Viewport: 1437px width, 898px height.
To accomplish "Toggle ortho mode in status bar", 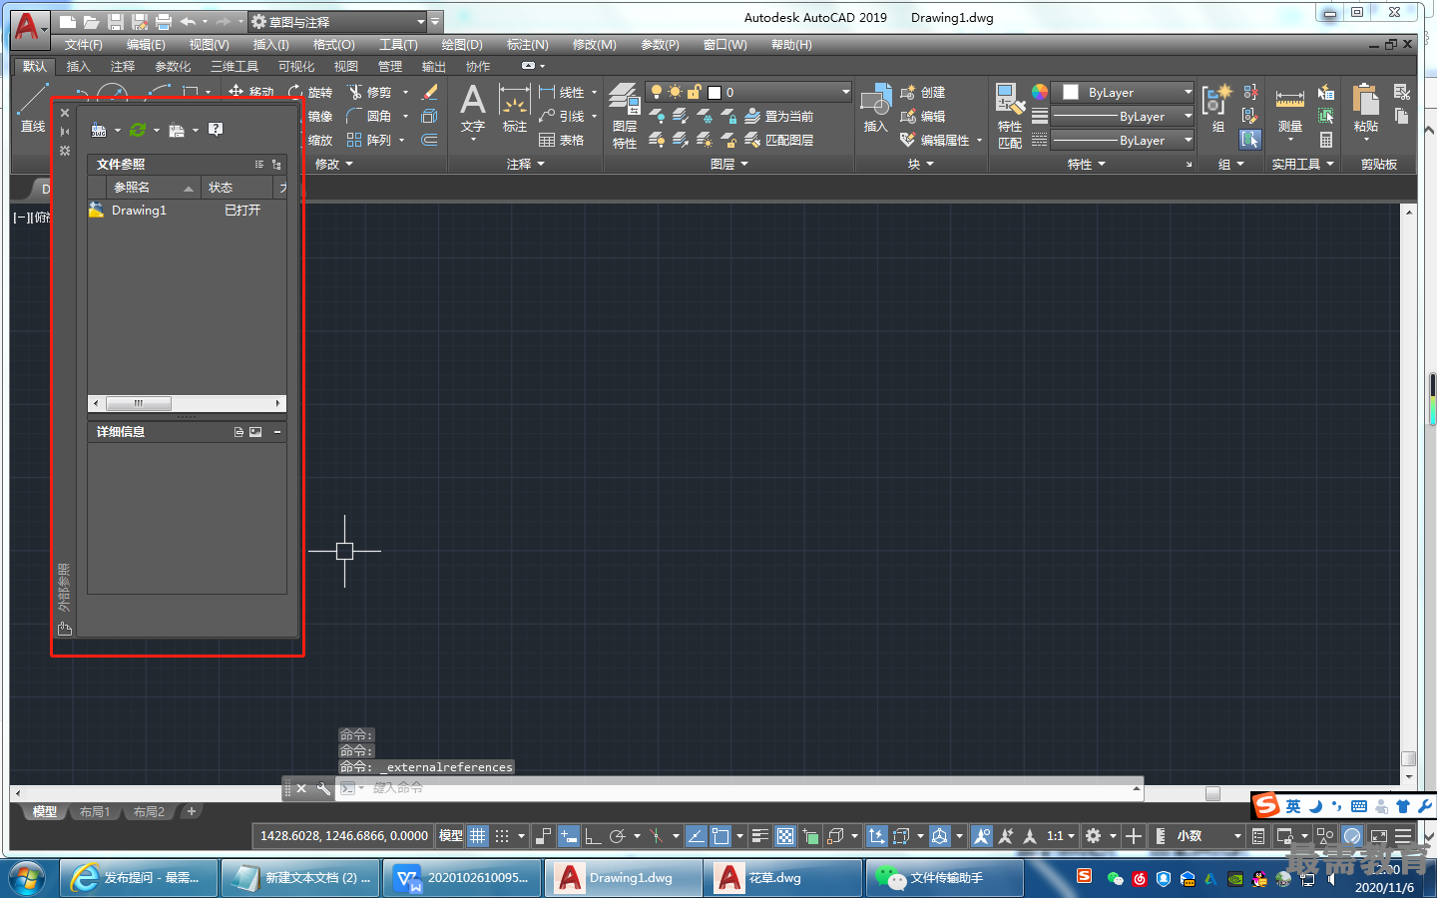I will pyautogui.click(x=593, y=836).
